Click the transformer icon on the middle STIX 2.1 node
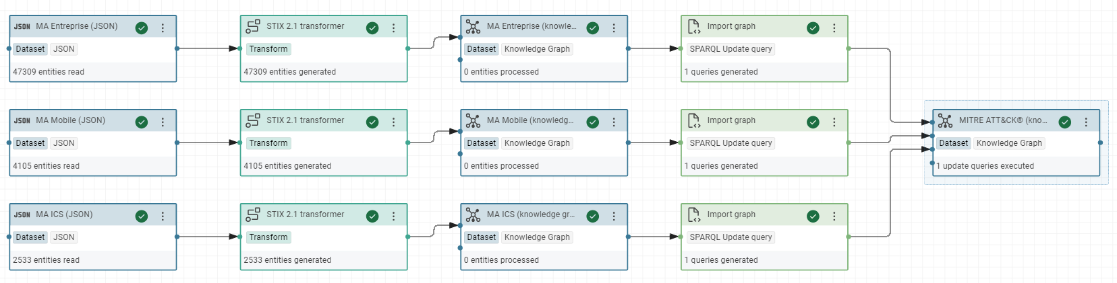The width and height of the screenshot is (1117, 283). [x=253, y=121]
